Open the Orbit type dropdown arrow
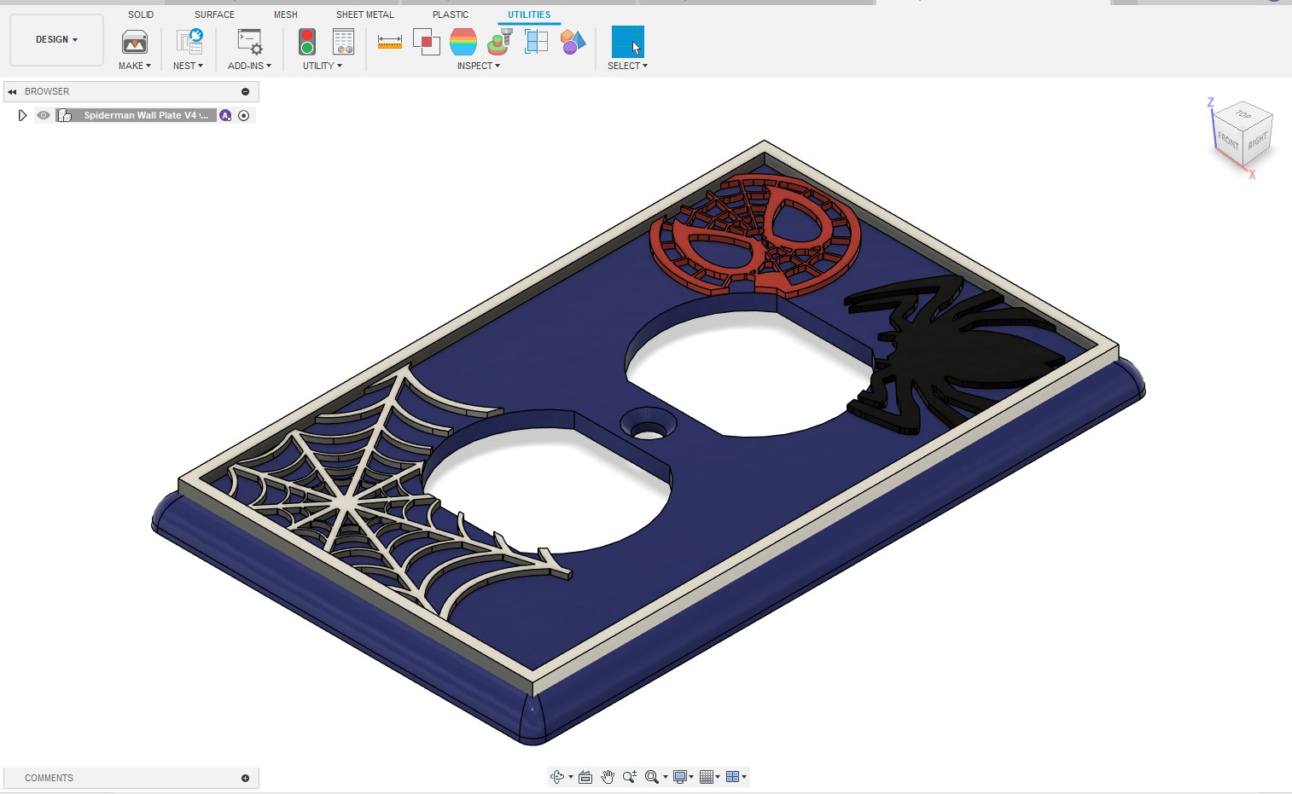Screen dimensions: 1292x794 [x=571, y=777]
